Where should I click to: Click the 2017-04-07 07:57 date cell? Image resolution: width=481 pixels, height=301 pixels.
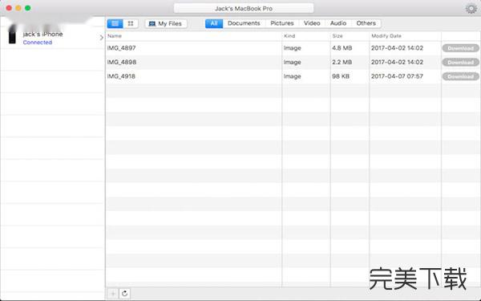click(397, 76)
